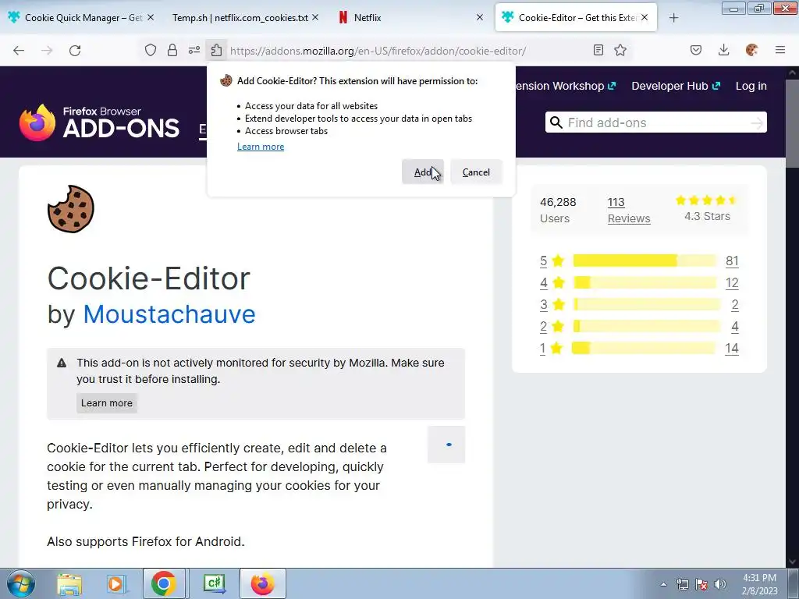The height and width of the screenshot is (599, 799).
Task: Open Google Chrome from taskbar
Action: (164, 583)
